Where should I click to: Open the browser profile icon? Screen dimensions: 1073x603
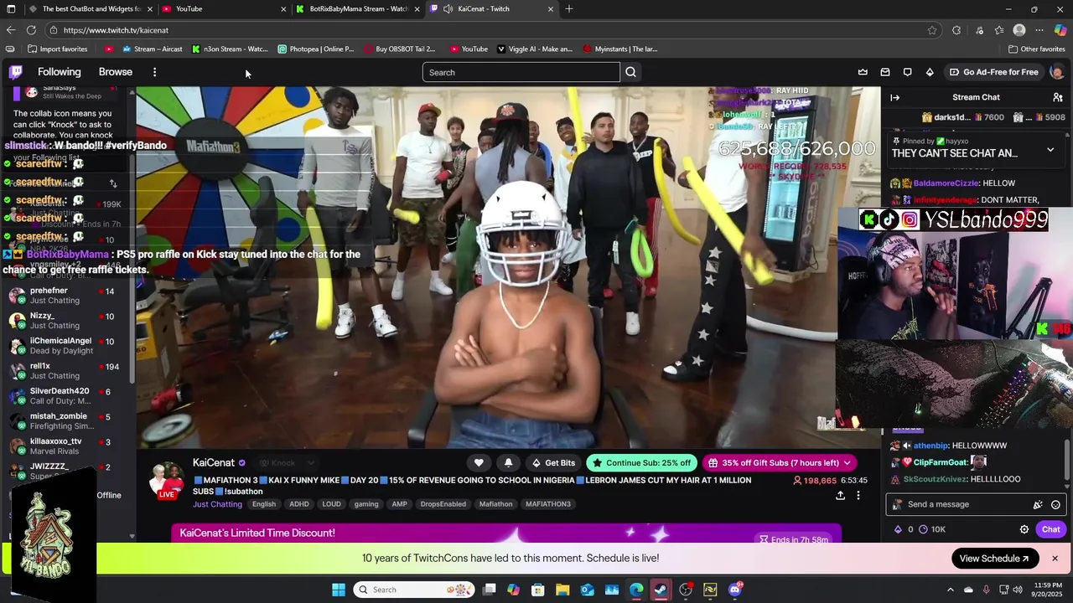click(x=1019, y=30)
